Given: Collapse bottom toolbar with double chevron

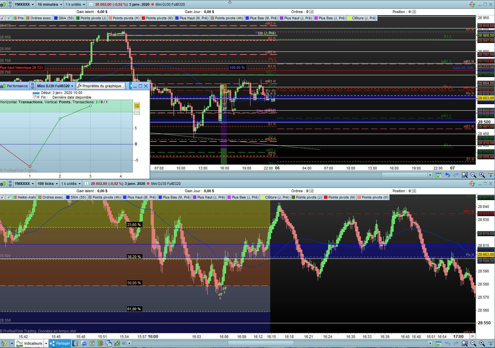Looking at the screenshot, I should [124, 343].
